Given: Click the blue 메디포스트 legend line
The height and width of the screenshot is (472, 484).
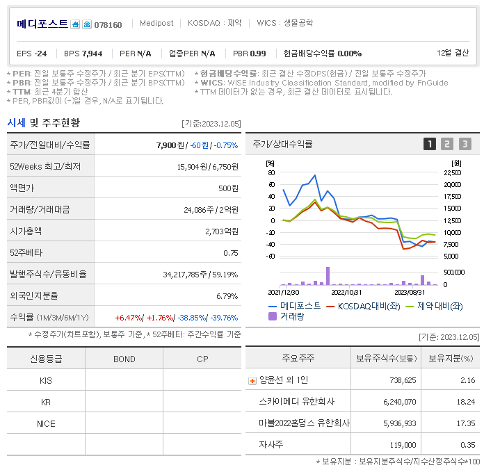Looking at the screenshot, I should pyautogui.click(x=273, y=307).
